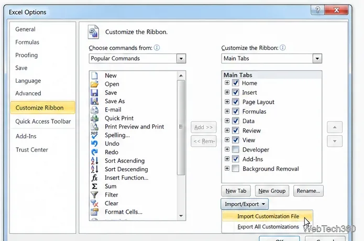Screen dimensions: 364x241
Task: Select the Customize Ribbon category
Action: [43, 108]
